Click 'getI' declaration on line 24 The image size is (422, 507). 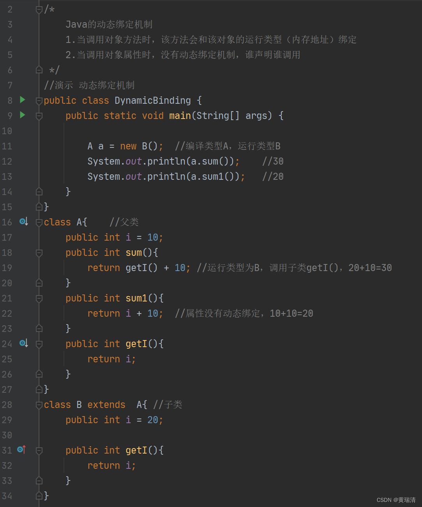[136, 344]
